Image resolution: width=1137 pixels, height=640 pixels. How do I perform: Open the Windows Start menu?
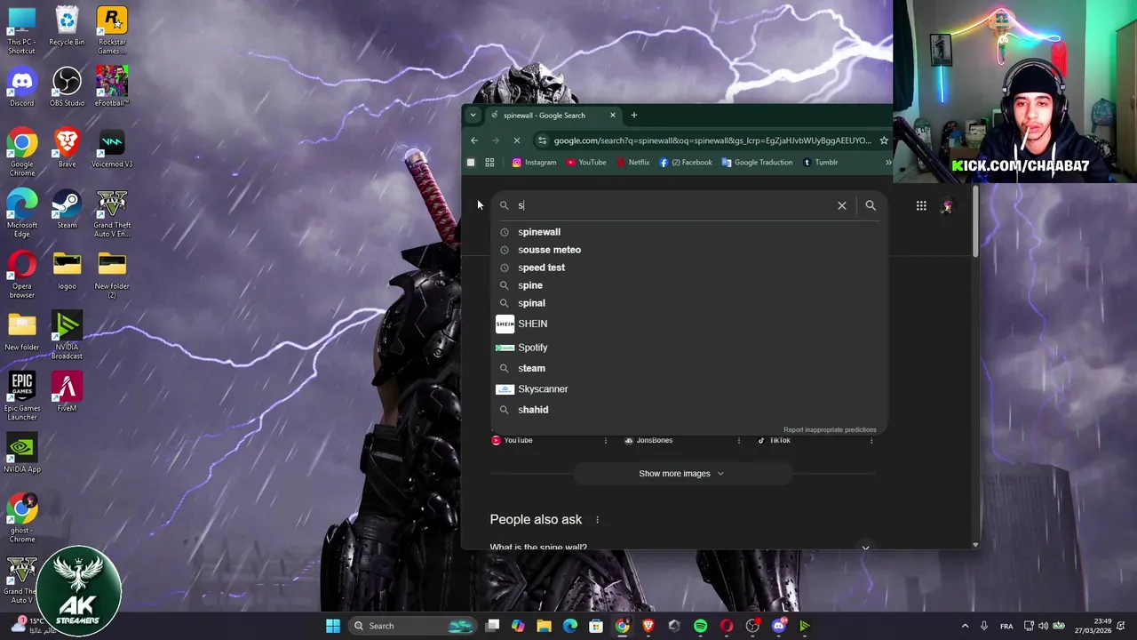[333, 626]
